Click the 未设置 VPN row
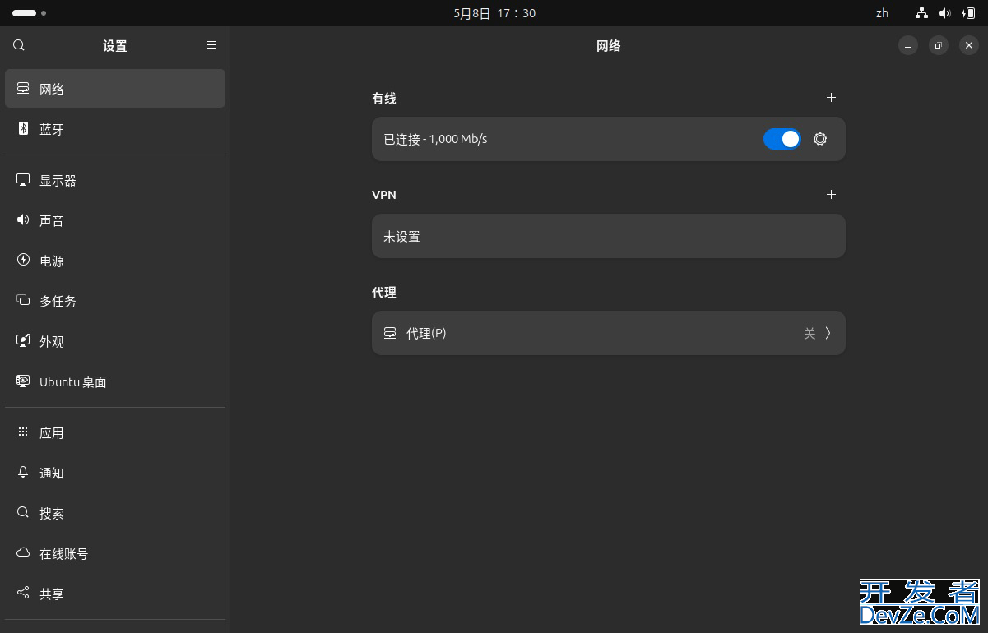Viewport: 988px width, 633px height. click(609, 236)
